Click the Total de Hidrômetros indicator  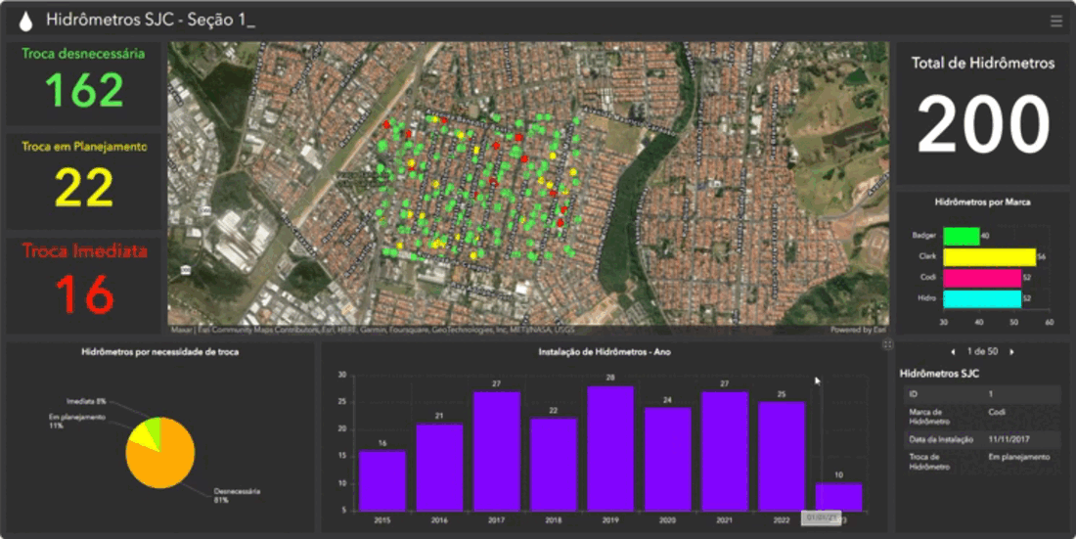click(983, 108)
